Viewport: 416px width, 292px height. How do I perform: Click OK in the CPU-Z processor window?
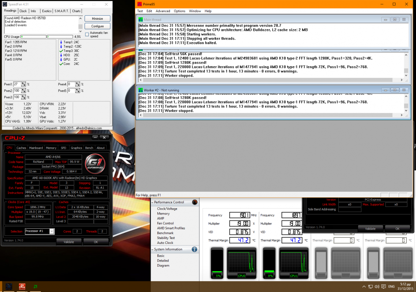(96, 242)
